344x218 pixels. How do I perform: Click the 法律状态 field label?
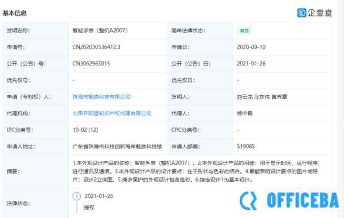(x=18, y=204)
